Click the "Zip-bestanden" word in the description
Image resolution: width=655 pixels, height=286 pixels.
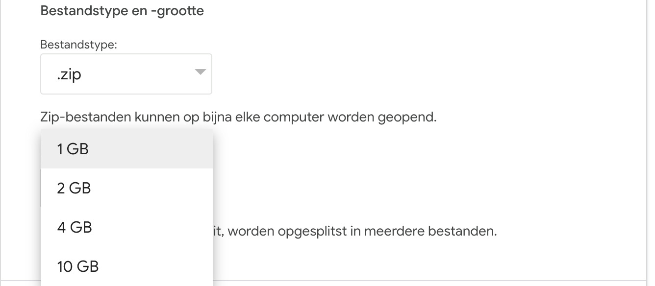81,118
